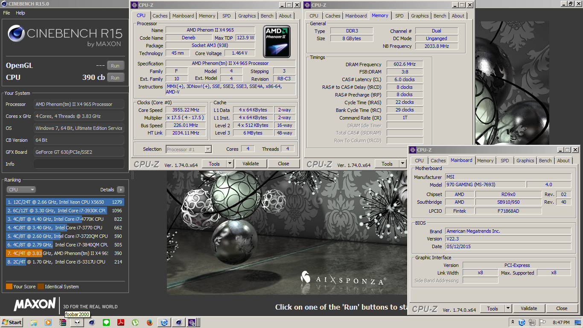Click the blue C taskbar button after Firefox
Screen dimensions: 583x328
(x=164, y=322)
